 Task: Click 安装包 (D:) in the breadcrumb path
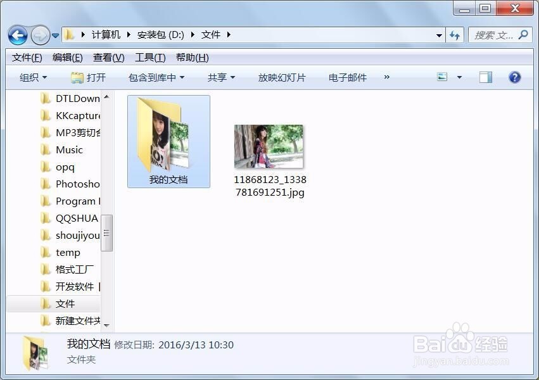point(160,35)
